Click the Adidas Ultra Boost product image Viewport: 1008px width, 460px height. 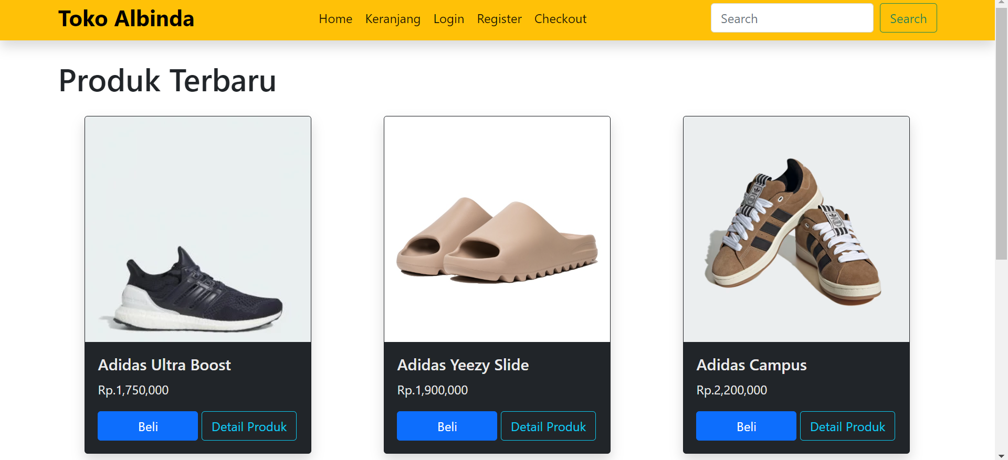point(198,229)
